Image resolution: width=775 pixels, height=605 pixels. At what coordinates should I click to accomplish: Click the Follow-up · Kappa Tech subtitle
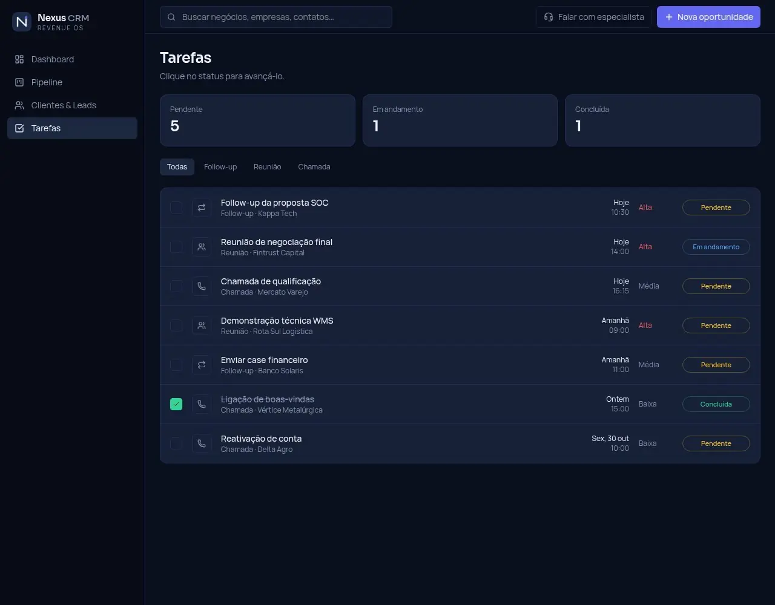259,214
